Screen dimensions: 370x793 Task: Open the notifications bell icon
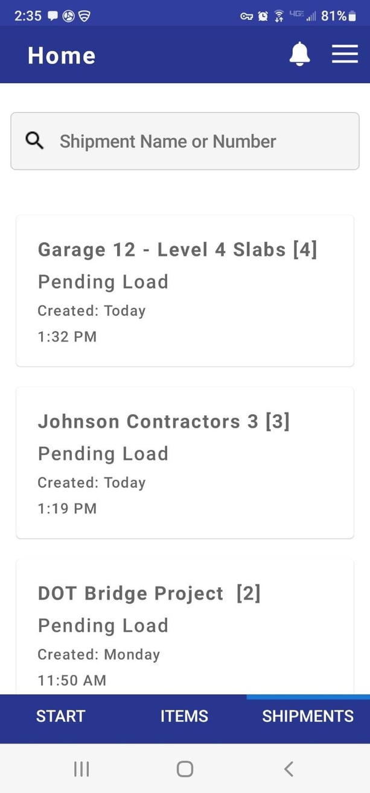(299, 54)
